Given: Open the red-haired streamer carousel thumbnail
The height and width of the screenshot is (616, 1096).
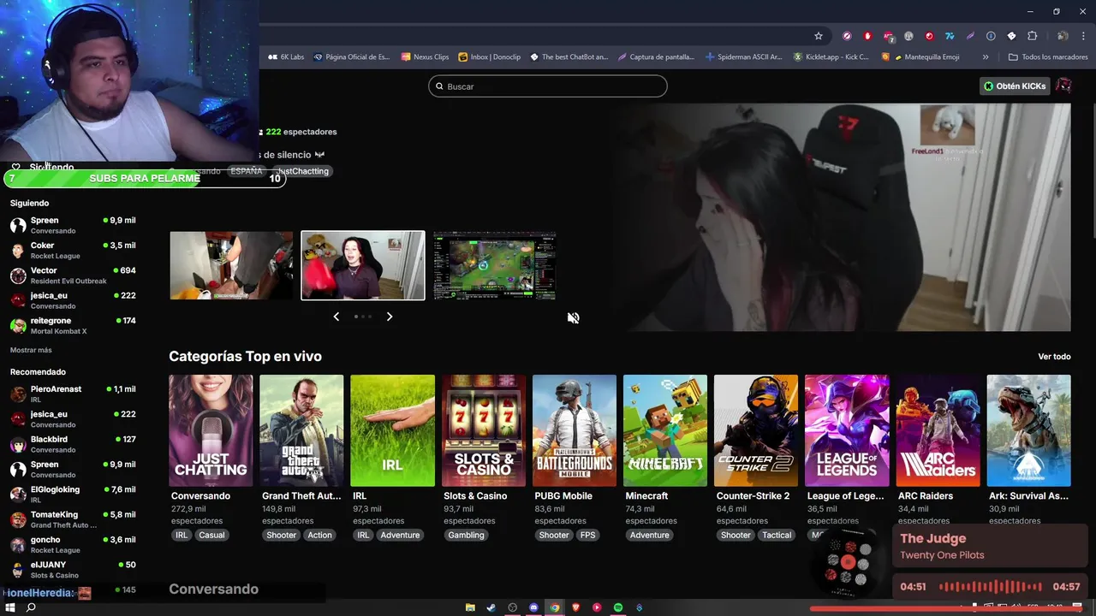Looking at the screenshot, I should click(x=363, y=265).
